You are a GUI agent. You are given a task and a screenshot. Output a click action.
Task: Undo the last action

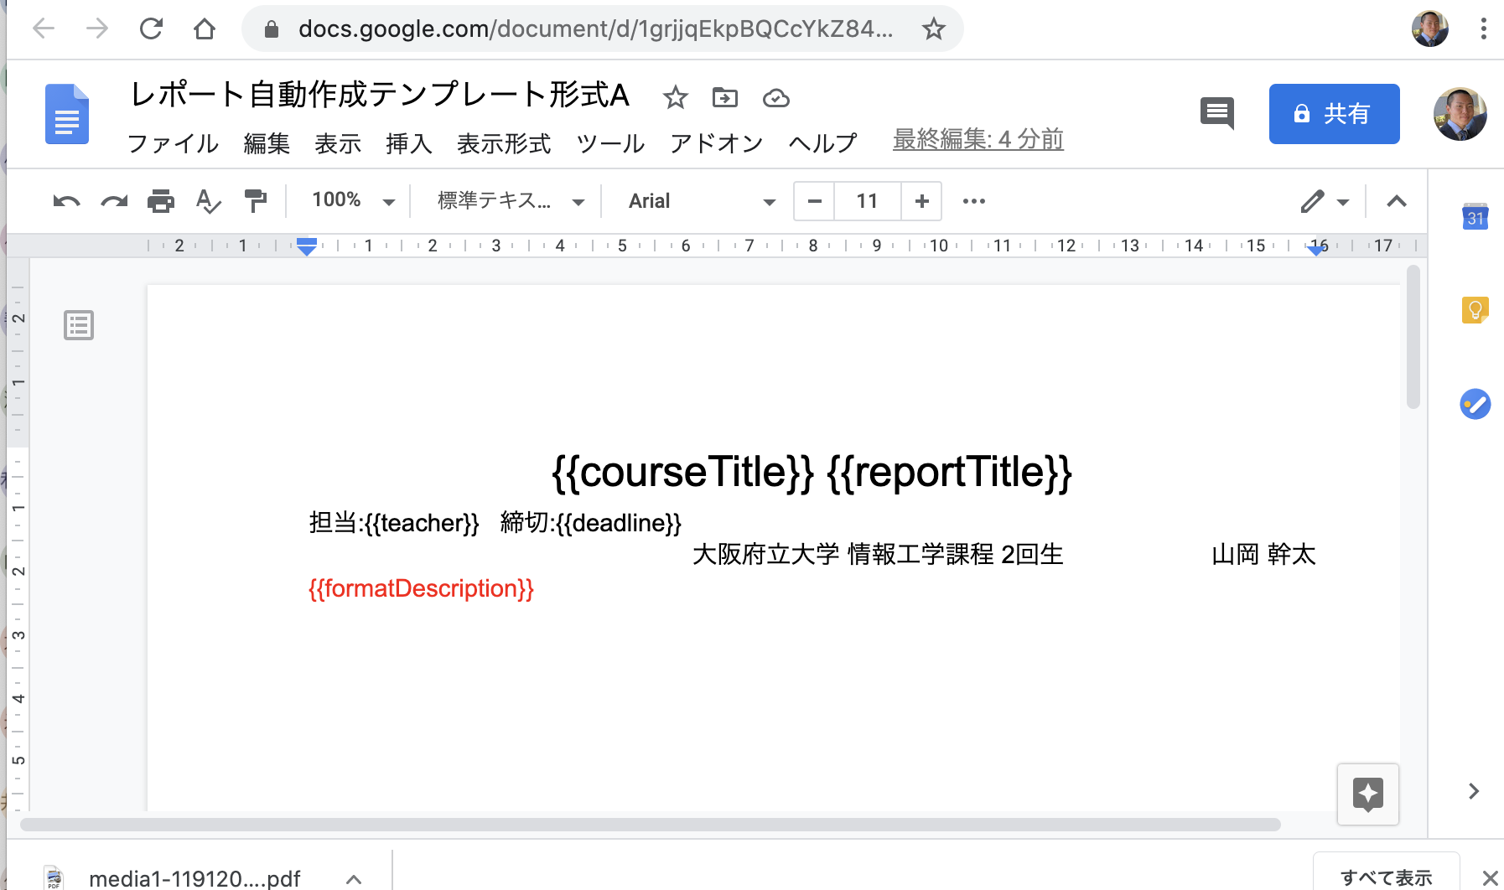(x=65, y=201)
